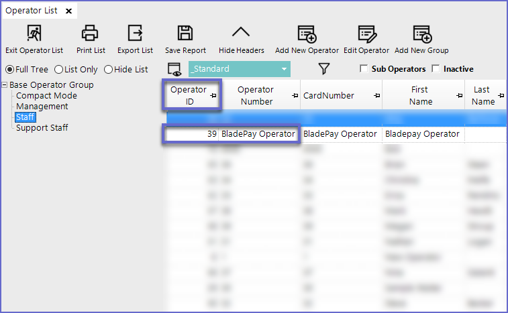
Task: Click the Add New Group icon
Action: (421, 34)
